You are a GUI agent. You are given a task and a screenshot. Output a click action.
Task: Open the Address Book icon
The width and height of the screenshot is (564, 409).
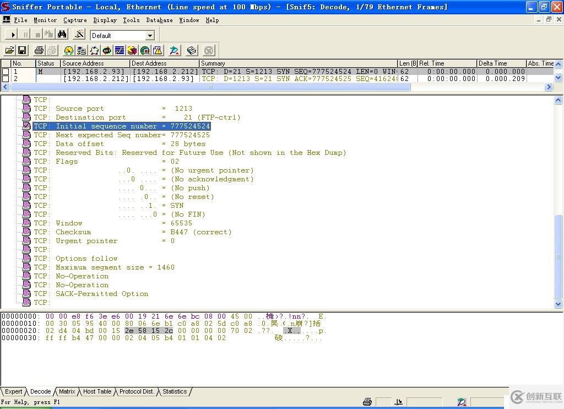192,50
